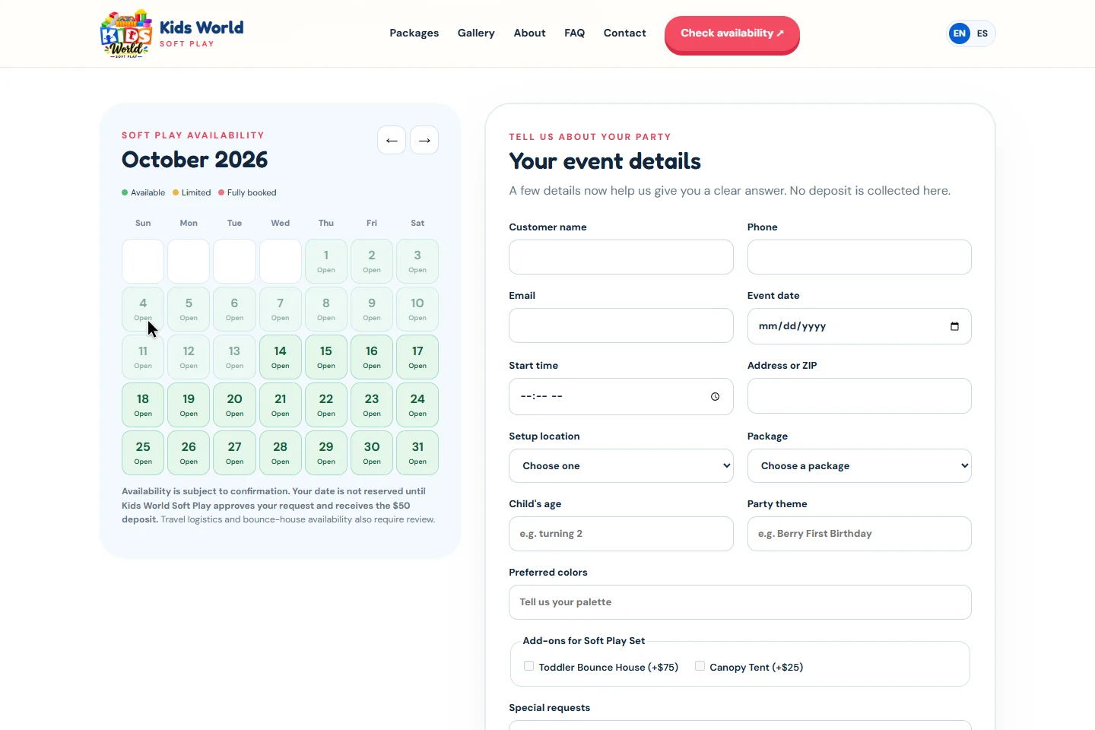Image resolution: width=1095 pixels, height=730 pixels.
Task: Pick October 18 on the calendar
Action: coord(143,405)
